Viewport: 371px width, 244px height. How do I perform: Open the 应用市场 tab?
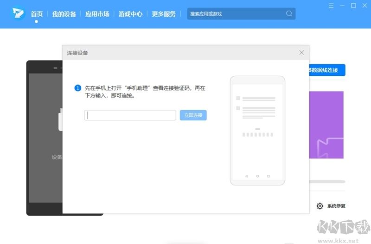coord(97,14)
